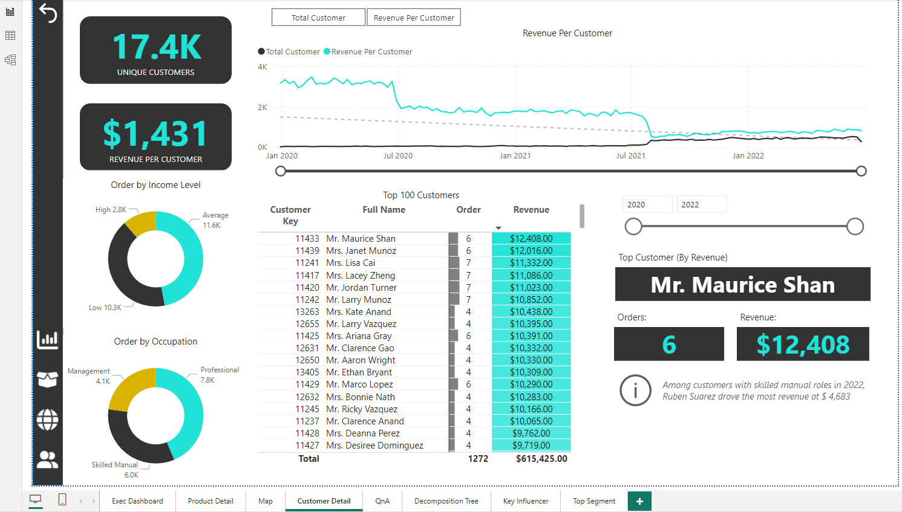Switch to Report view icon
The height and width of the screenshot is (512, 902).
[10, 11]
